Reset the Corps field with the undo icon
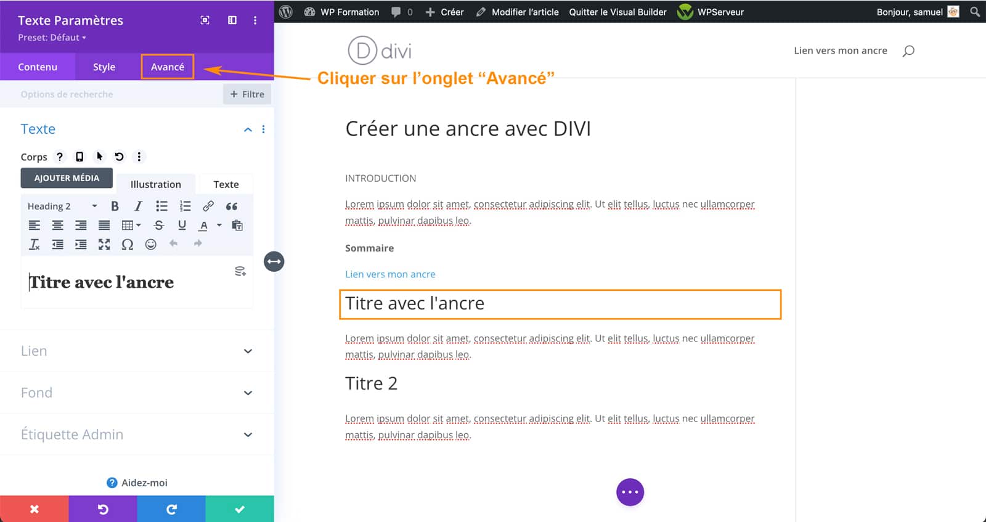 click(120, 157)
